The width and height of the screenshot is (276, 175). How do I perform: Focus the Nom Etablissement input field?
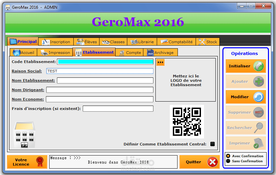pyautogui.click(x=105, y=80)
